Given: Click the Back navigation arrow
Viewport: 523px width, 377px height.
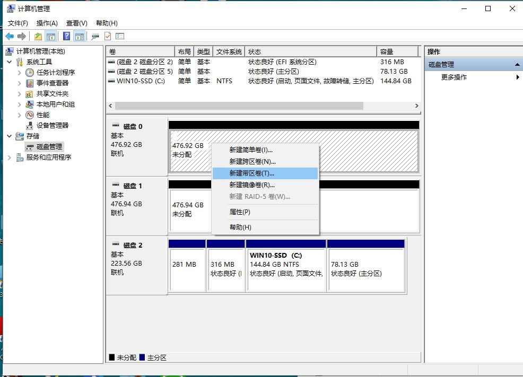Looking at the screenshot, I should coord(11,36).
